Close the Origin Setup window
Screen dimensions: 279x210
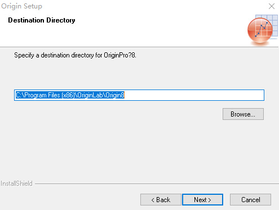272,6
